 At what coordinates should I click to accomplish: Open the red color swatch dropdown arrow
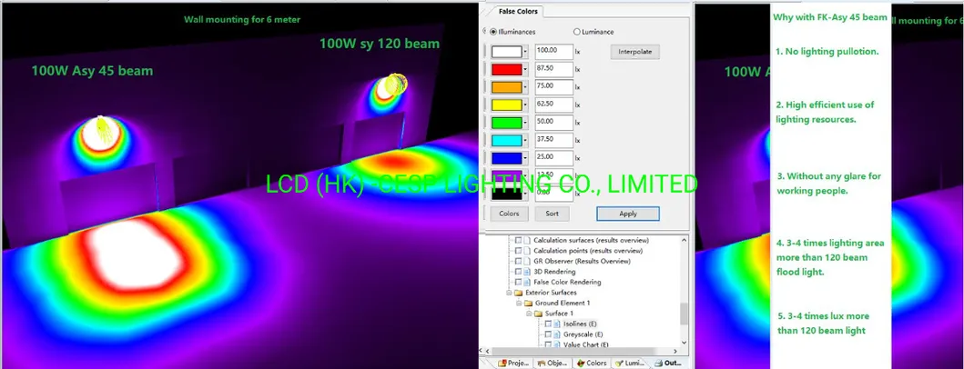coord(525,70)
